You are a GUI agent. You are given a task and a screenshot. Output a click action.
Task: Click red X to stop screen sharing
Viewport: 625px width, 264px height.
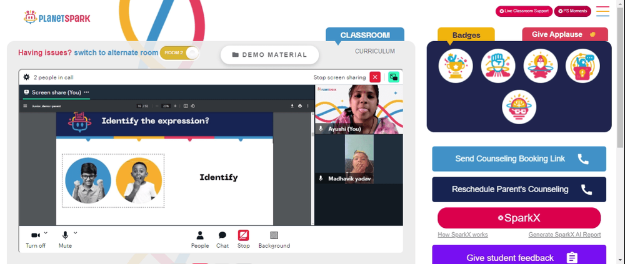375,77
